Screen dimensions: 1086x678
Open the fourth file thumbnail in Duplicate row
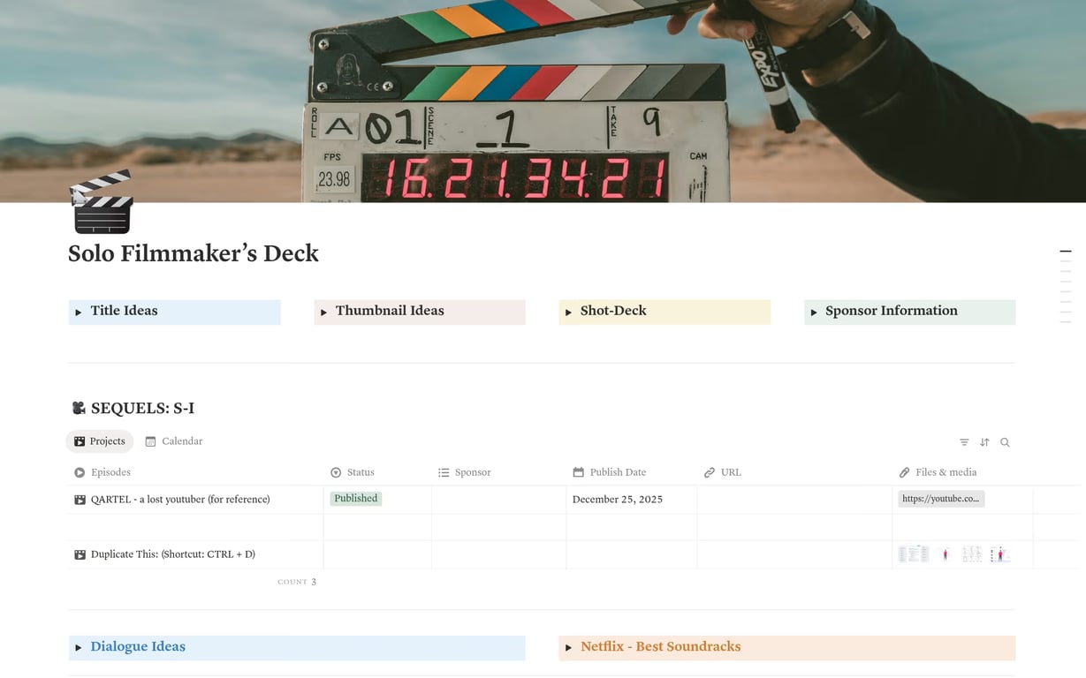coord(999,554)
